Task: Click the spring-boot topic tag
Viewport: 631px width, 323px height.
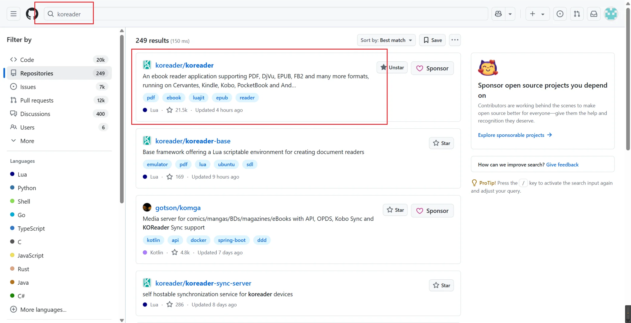Action: (232, 240)
